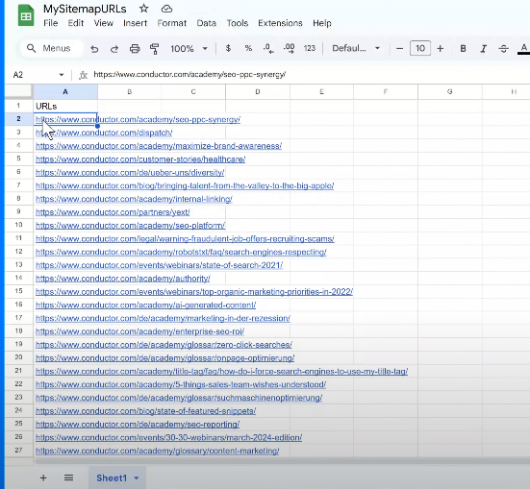Apply currency format with dollar icon

tap(228, 48)
